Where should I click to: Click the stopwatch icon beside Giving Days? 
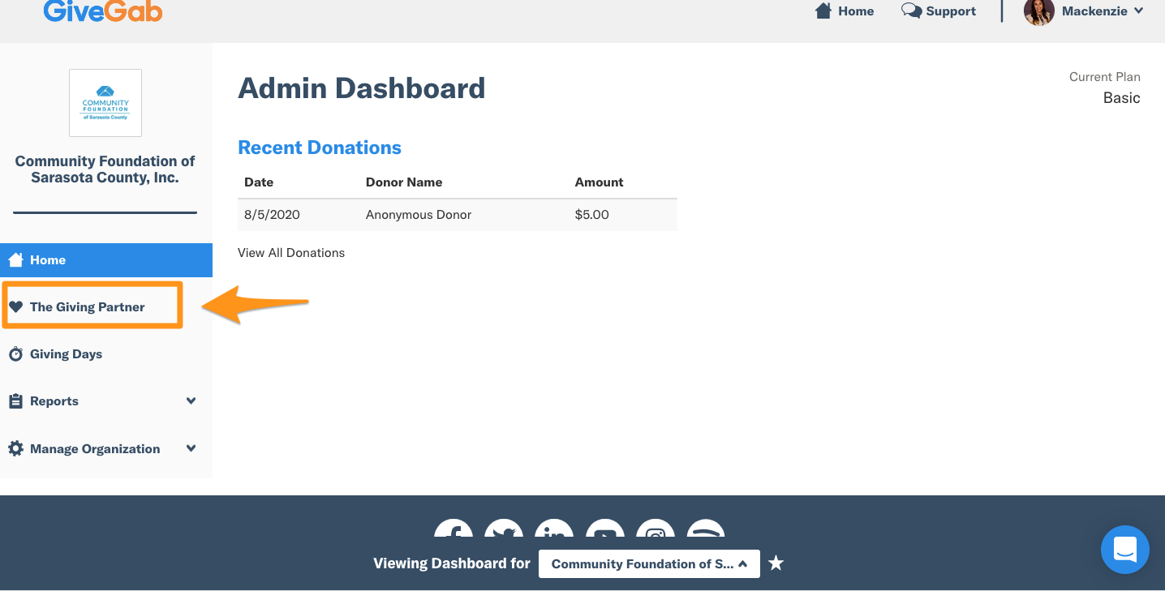tap(15, 354)
